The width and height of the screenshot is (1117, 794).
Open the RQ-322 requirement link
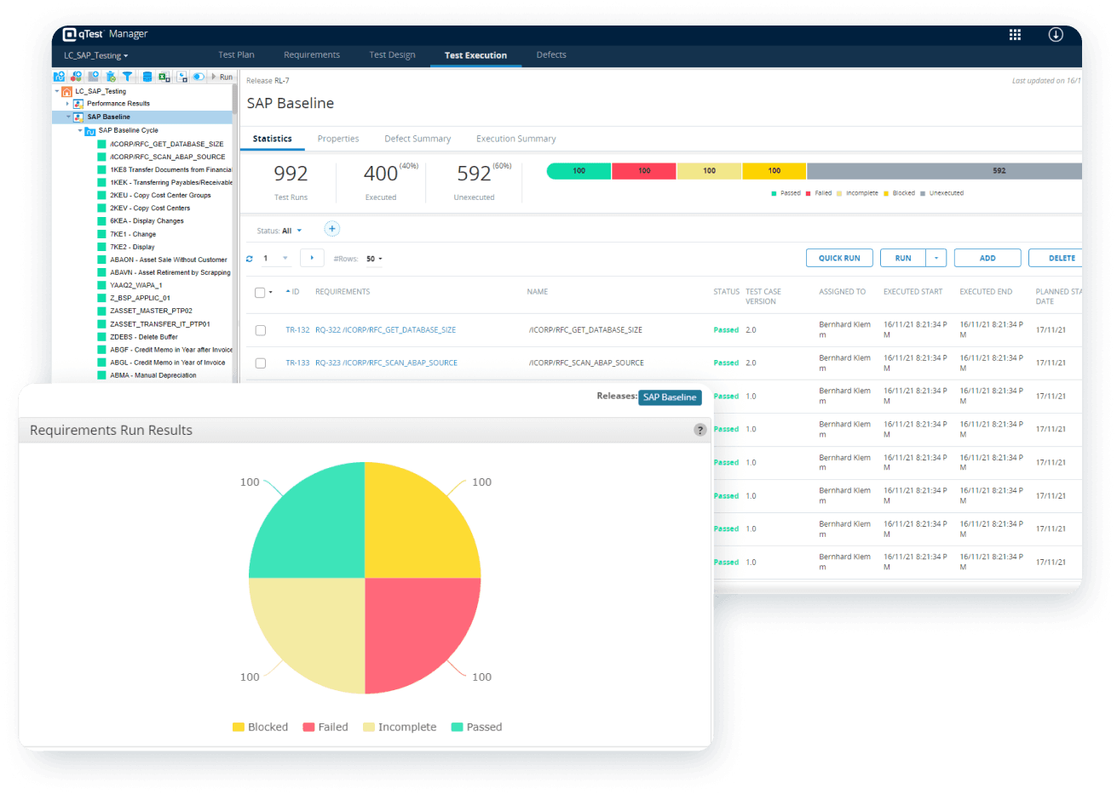point(385,330)
